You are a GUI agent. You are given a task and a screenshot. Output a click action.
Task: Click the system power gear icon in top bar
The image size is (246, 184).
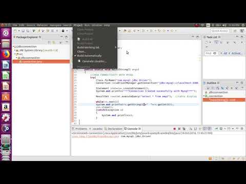pyautogui.click(x=243, y=25)
